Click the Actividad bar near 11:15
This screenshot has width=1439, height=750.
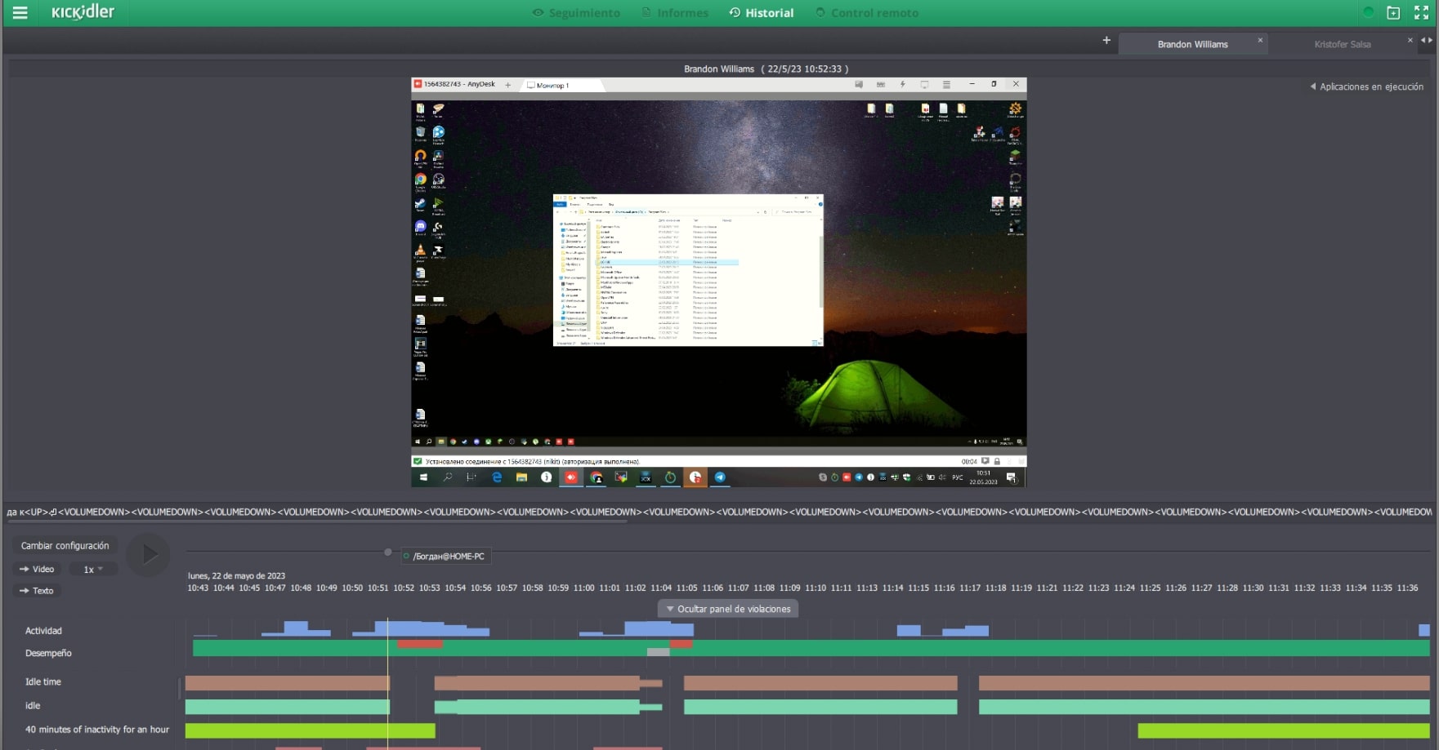pos(909,630)
